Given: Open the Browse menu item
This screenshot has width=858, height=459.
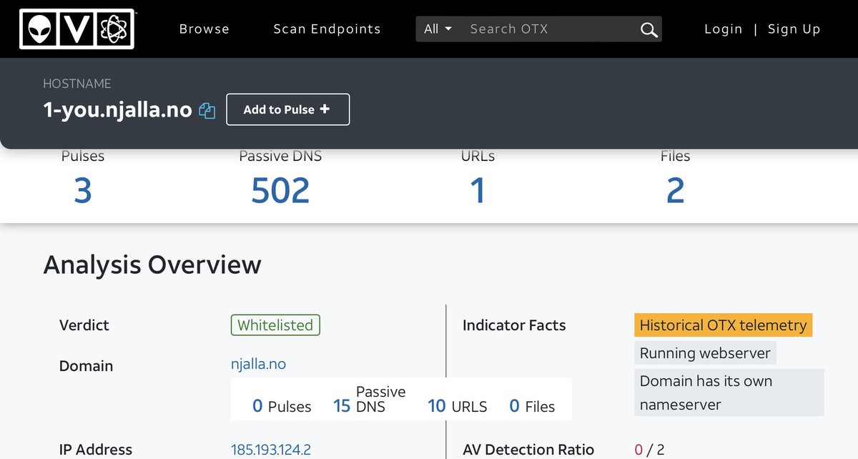Looking at the screenshot, I should click(x=204, y=29).
